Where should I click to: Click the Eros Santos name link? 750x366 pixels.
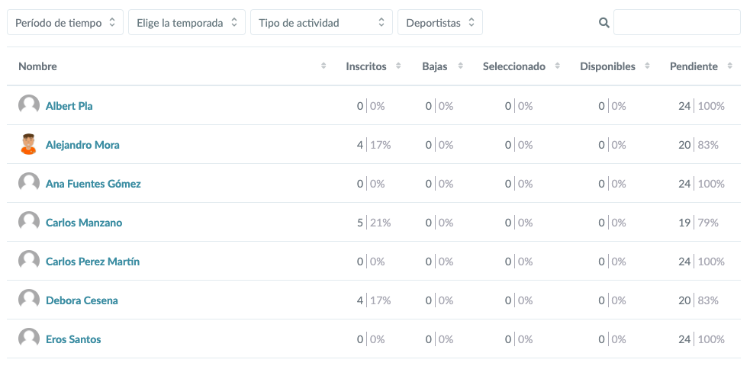click(73, 339)
